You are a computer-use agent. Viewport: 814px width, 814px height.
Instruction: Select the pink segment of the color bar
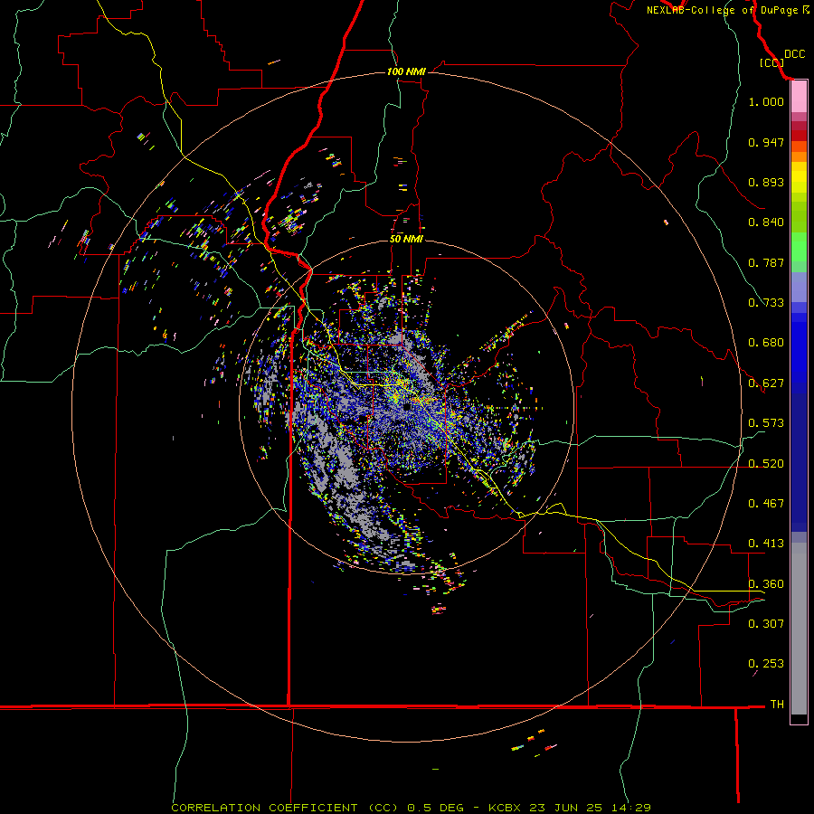click(799, 97)
